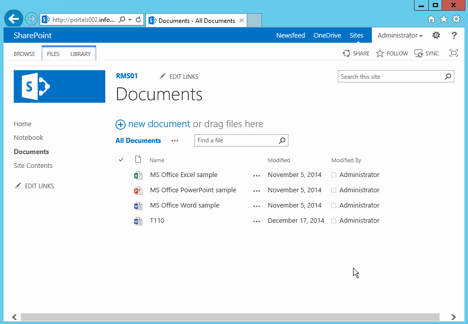Image resolution: width=468 pixels, height=324 pixels.
Task: Click the PowerPoint icon of MS Office PowerPoint sample
Action: [138, 190]
